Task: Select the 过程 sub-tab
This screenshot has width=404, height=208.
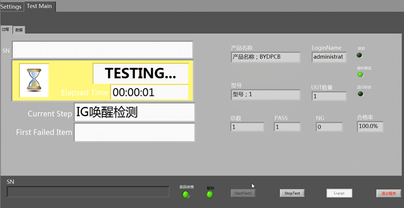Action: coord(6,30)
